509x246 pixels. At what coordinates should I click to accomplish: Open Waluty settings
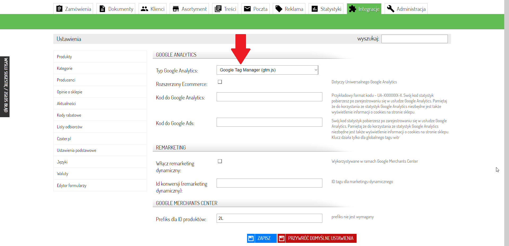coord(100,174)
